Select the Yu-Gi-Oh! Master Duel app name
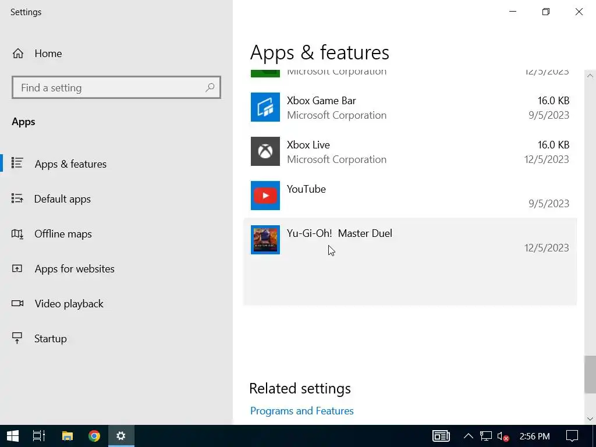The image size is (596, 447). point(339,233)
